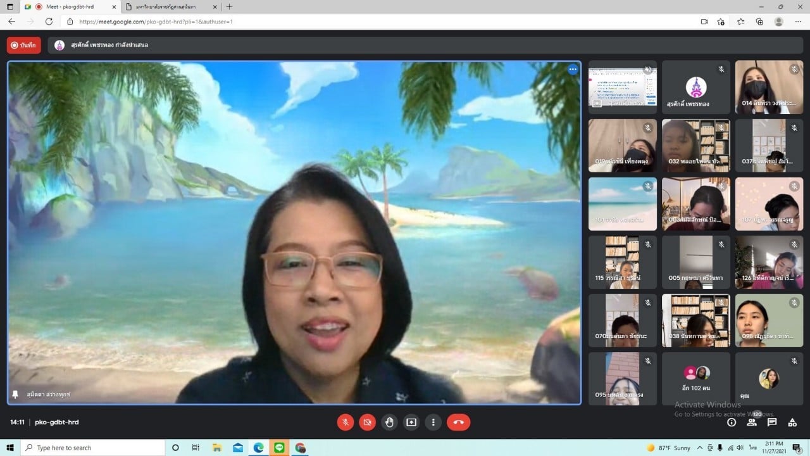Image resolution: width=810 pixels, height=456 pixels.
Task: Show the participants list with 120 badge
Action: tap(752, 422)
